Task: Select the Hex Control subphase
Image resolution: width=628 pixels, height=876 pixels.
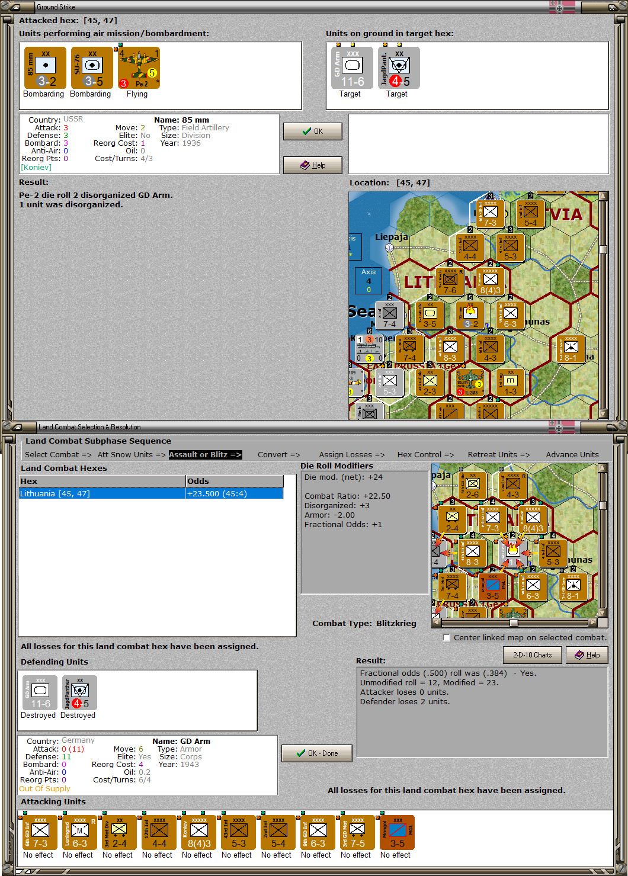Action: pos(426,455)
